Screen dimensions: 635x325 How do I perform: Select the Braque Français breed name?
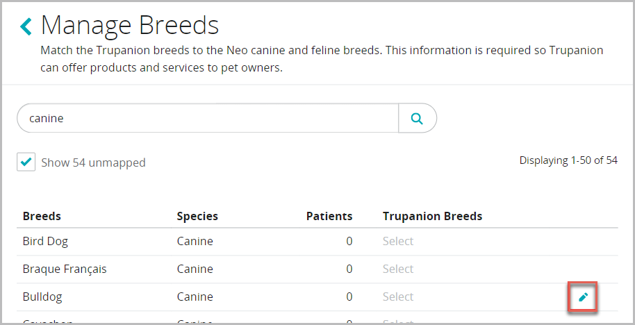[x=65, y=269]
